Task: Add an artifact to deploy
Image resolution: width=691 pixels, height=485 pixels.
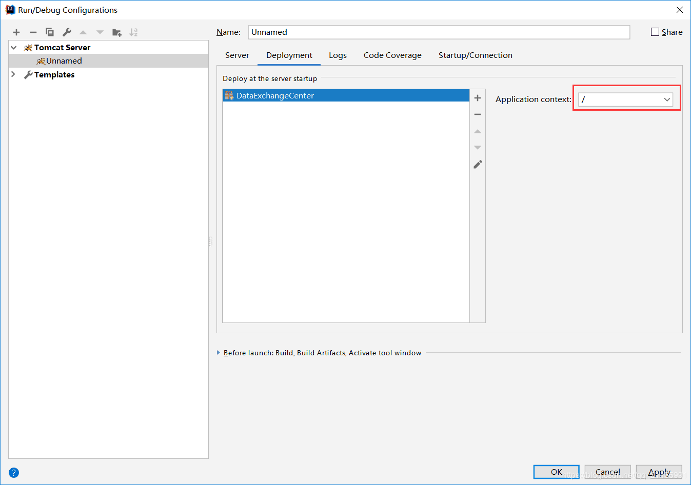Action: click(x=477, y=97)
